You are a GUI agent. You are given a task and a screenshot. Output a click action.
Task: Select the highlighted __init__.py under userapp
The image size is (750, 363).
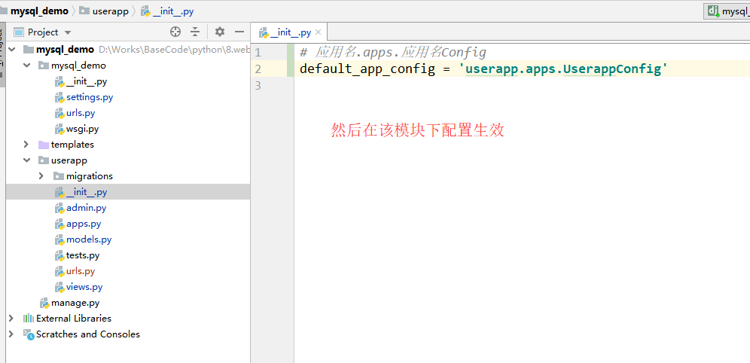pos(87,192)
